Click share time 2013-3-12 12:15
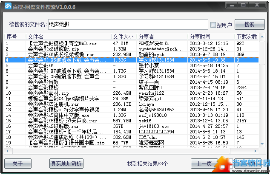Image resolution: width=270 pixels, height=175 pixels. coord(209,43)
